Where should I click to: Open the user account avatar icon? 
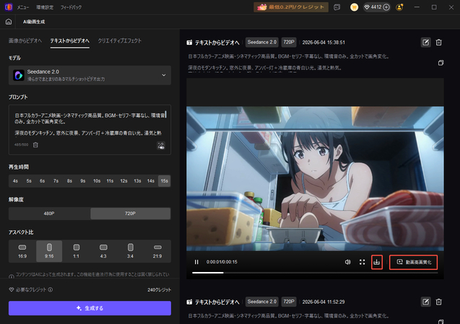point(399,7)
